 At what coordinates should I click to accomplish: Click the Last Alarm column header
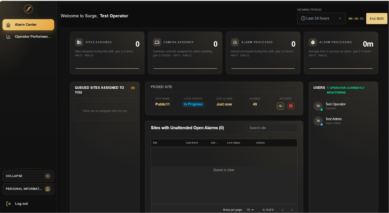pos(192,143)
